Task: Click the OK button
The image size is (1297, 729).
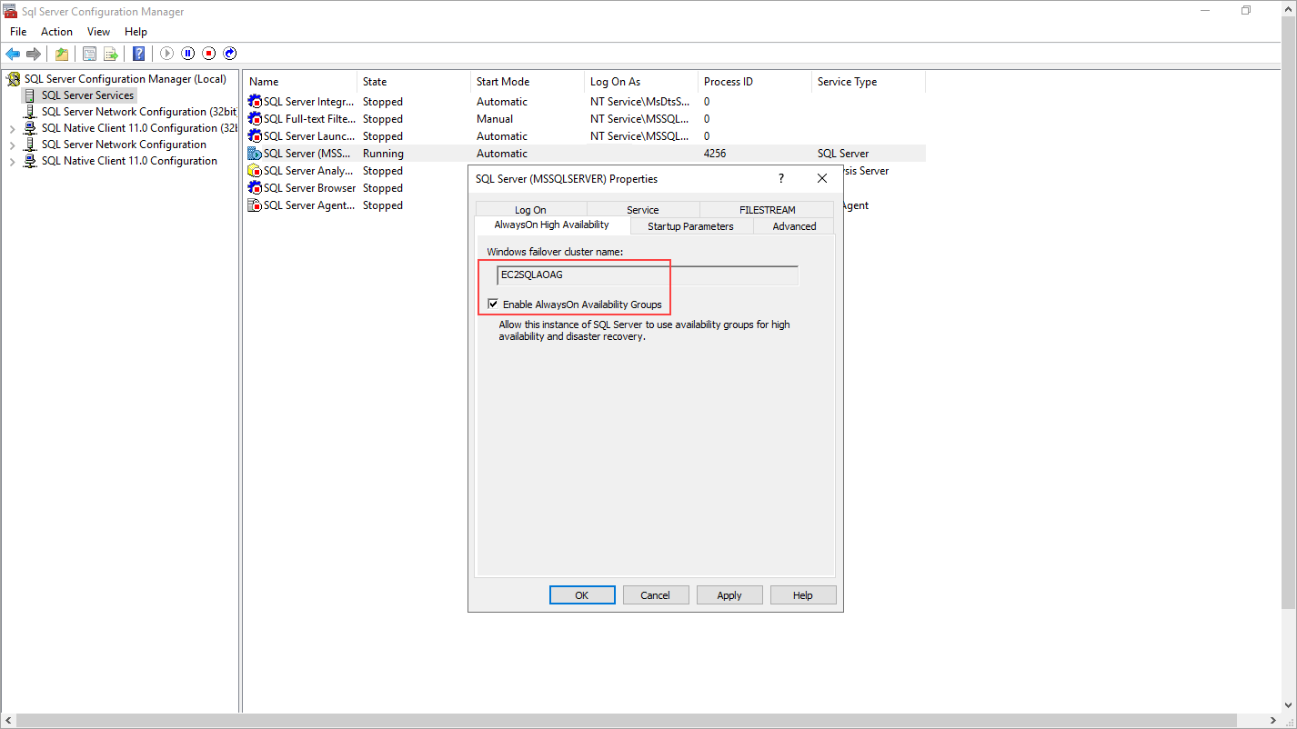Action: tap(581, 594)
